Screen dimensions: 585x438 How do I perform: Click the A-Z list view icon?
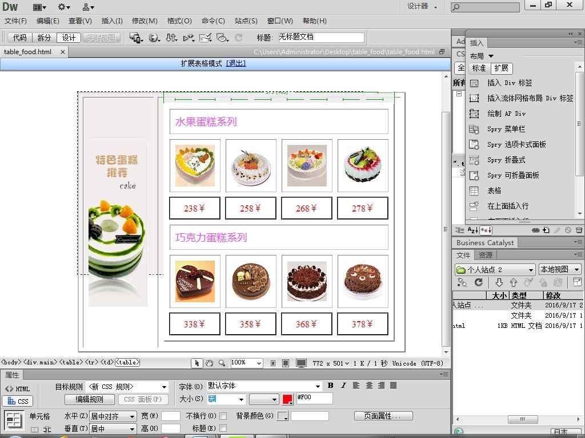[472, 230]
